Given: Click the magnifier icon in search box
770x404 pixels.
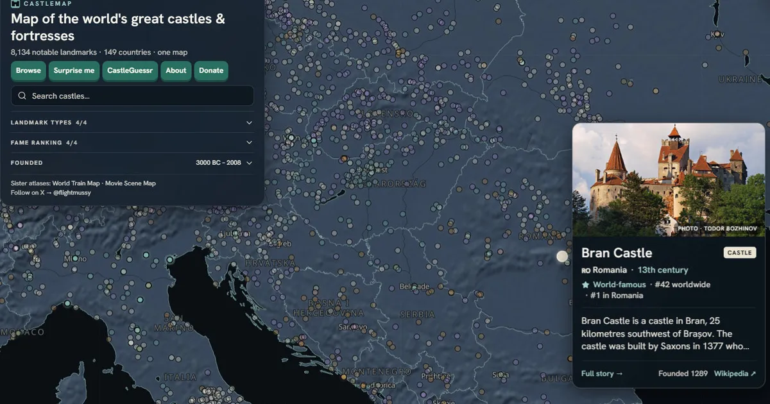Looking at the screenshot, I should point(22,96).
